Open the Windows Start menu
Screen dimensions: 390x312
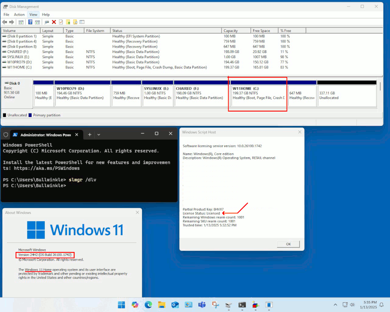click(x=121, y=305)
